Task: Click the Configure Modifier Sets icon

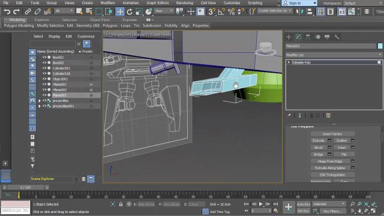Action: (x=328, y=115)
